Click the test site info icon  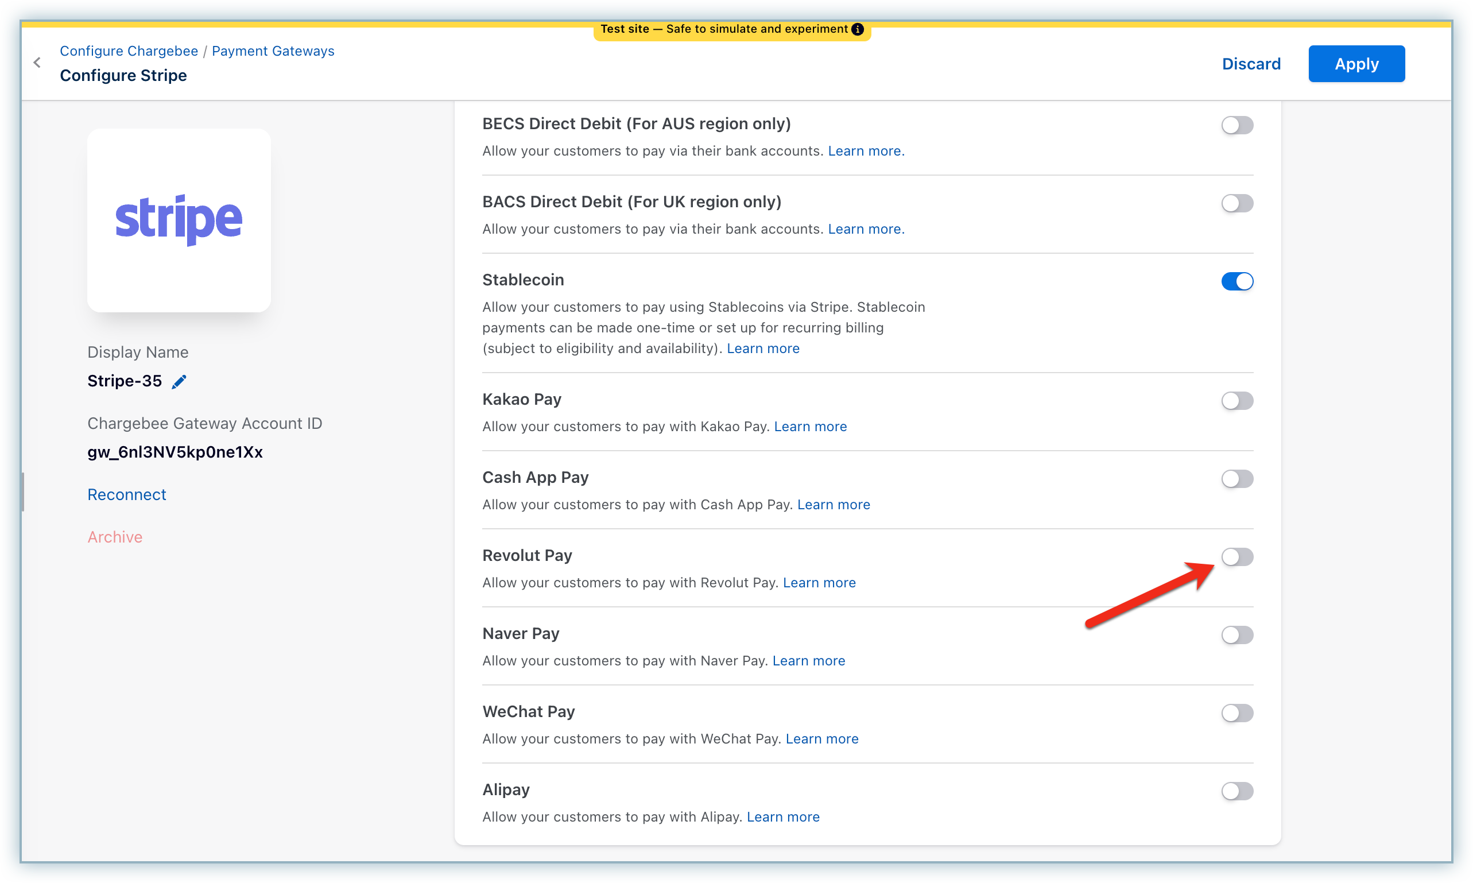tap(857, 29)
